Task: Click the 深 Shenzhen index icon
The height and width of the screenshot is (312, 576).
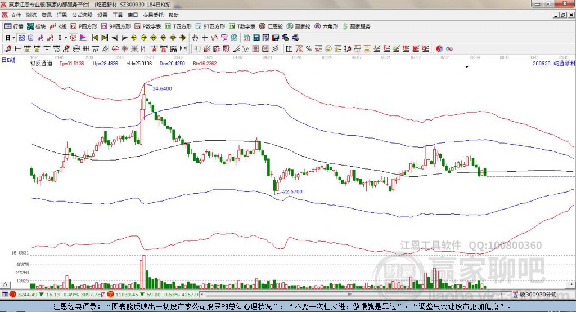Action: tap(112, 295)
